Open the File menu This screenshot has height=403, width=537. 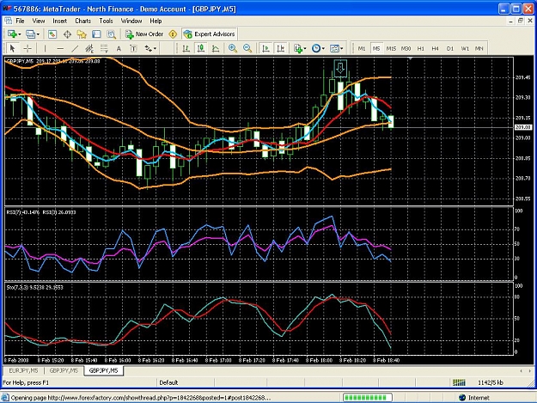[x=21, y=21]
